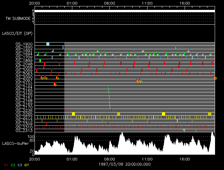This screenshot has width=224, height=170.
Task: Click the 11:00 tick on bottom axis
Action: click(147, 158)
